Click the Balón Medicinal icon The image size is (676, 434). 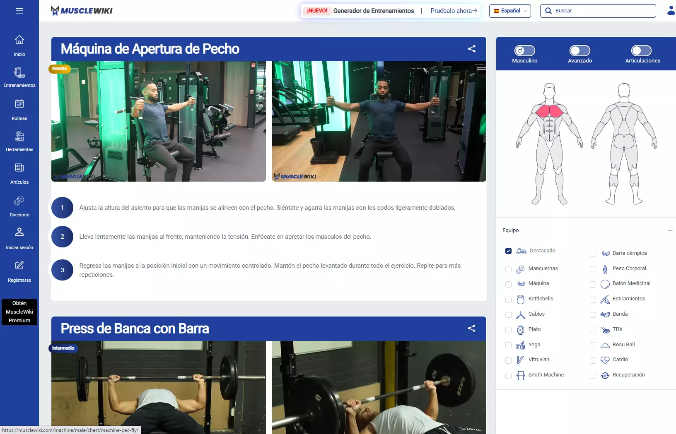click(605, 284)
